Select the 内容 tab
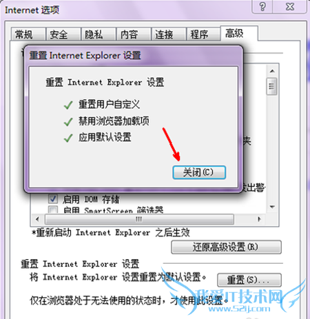This screenshot has height=319, width=310. [134, 34]
